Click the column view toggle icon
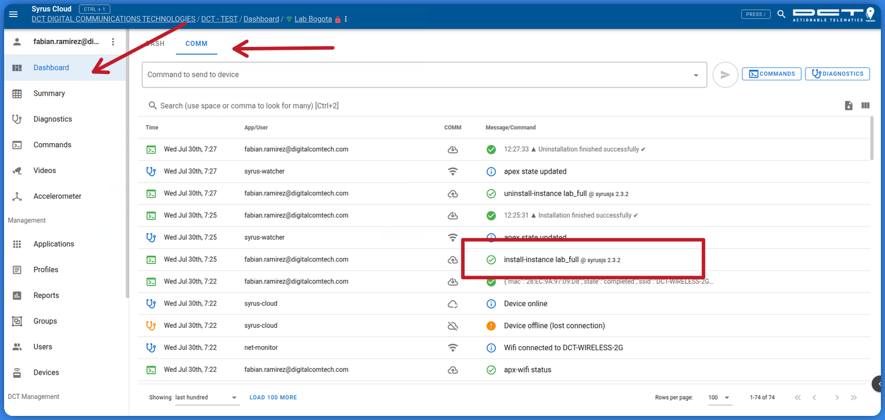This screenshot has width=885, height=420. (865, 106)
